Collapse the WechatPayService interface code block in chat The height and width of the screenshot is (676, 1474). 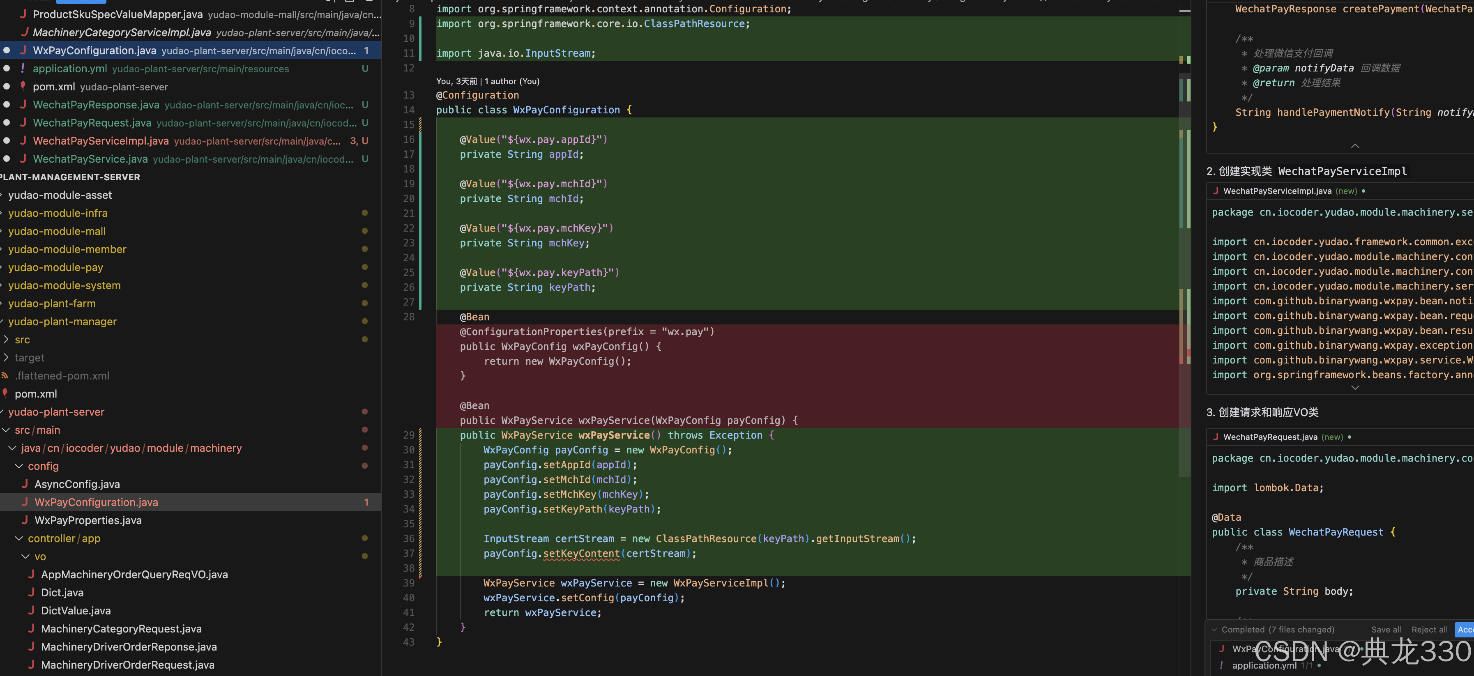click(x=1355, y=146)
